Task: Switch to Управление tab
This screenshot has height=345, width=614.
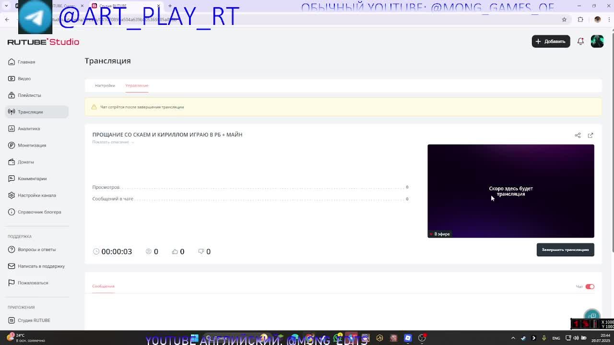Action: [x=137, y=85]
